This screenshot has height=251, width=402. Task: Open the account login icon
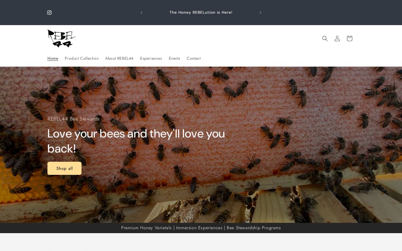(x=337, y=38)
